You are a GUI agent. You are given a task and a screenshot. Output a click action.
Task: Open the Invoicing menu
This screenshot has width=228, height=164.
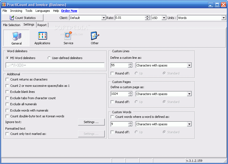(x=16, y=11)
